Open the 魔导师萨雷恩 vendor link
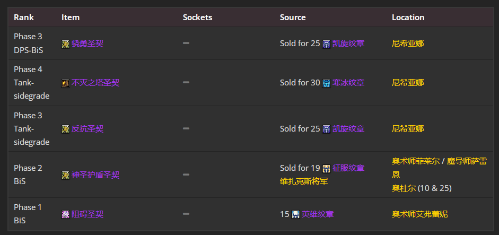The width and height of the screenshot is (499, 235). click(x=466, y=162)
